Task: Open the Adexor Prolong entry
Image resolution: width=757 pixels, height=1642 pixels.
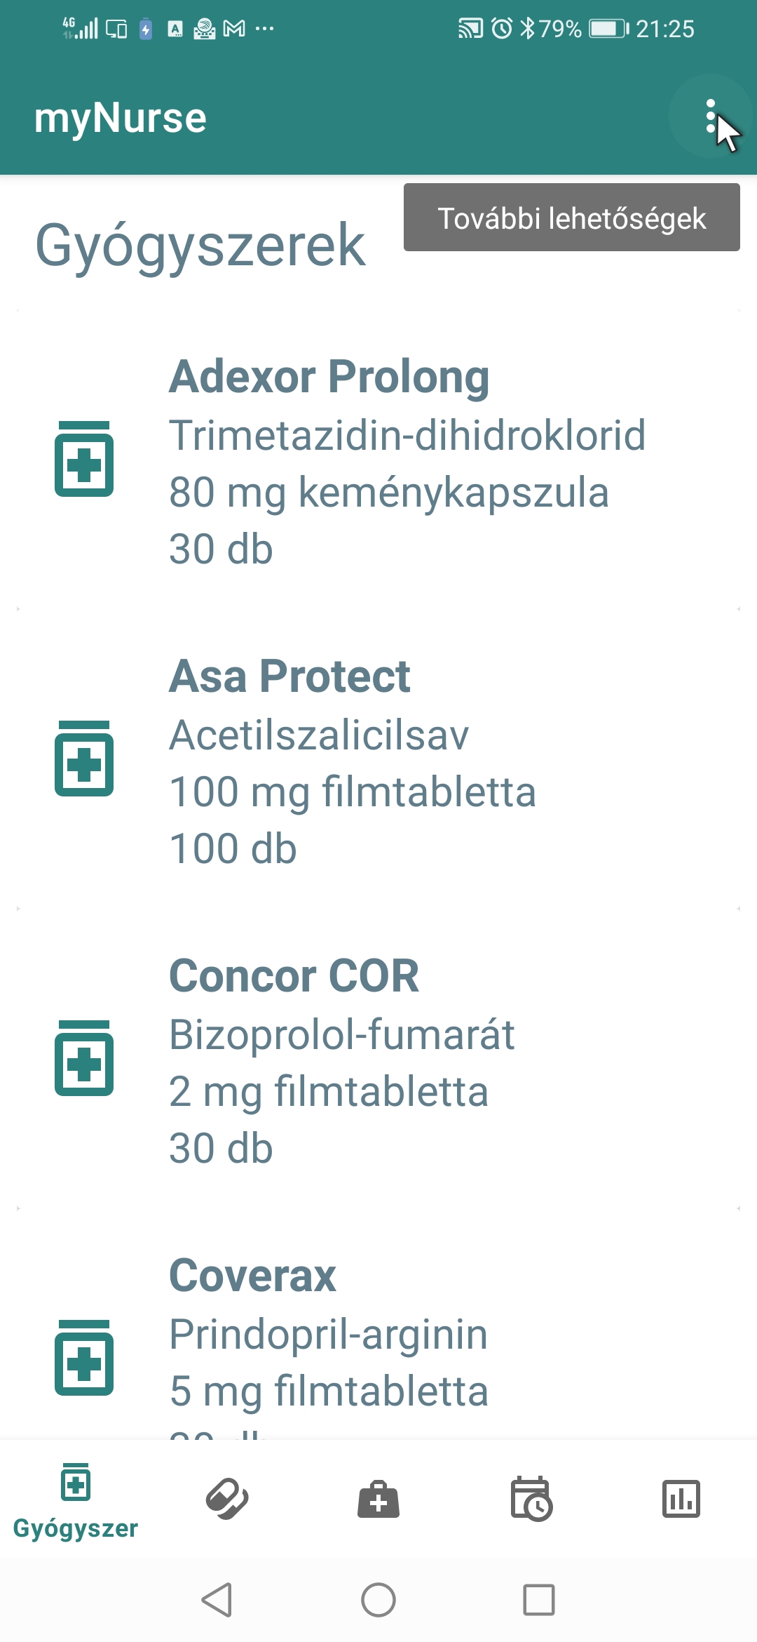Action: [x=407, y=460]
